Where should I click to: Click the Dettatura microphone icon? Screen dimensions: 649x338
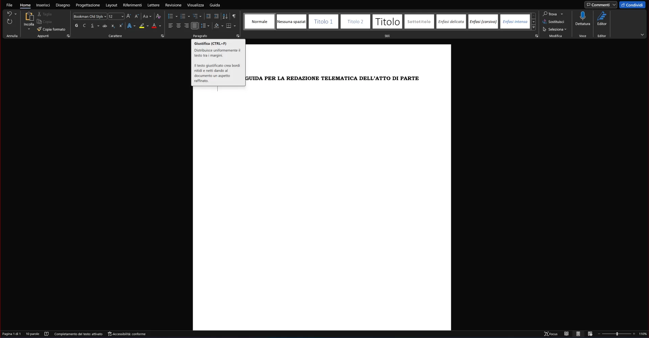[583, 16]
